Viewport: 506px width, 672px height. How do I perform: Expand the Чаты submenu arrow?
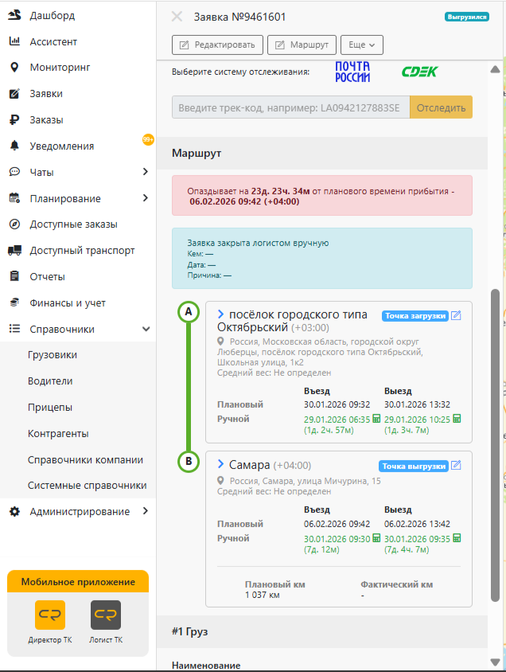click(146, 171)
